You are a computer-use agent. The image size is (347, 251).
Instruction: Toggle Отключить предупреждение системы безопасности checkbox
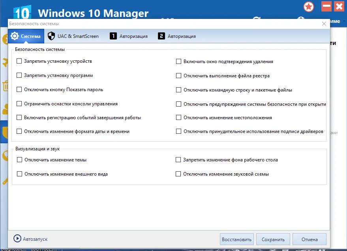178,104
